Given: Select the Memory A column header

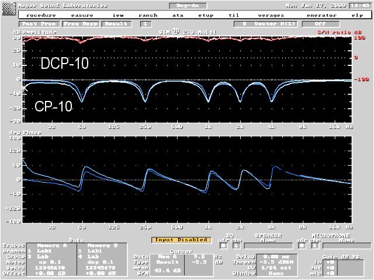Looking at the screenshot, I should pyautogui.click(x=52, y=246).
